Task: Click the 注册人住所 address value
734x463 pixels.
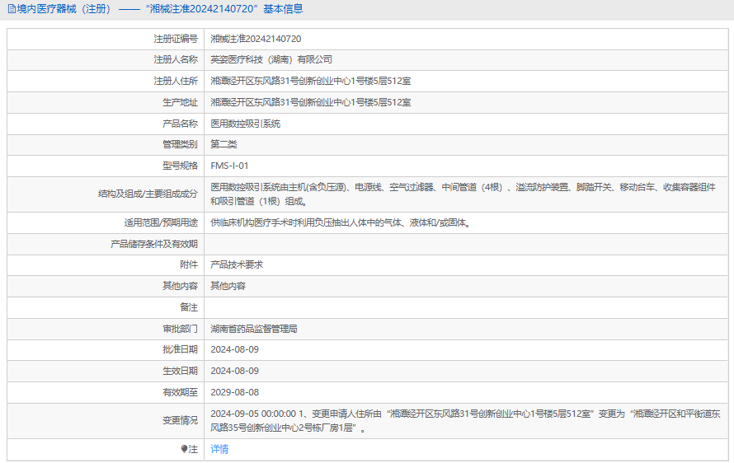Action: 310,81
